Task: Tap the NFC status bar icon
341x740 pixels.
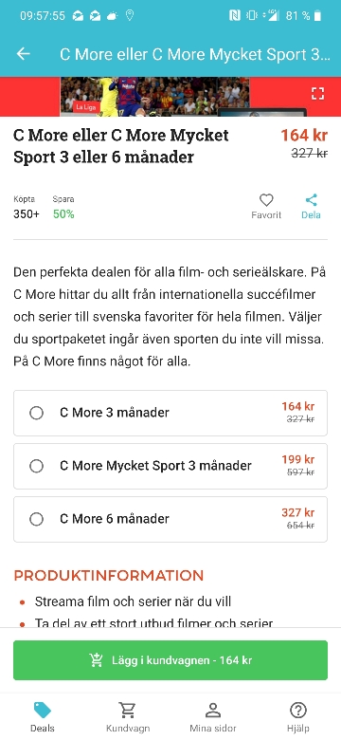Action: click(x=235, y=15)
